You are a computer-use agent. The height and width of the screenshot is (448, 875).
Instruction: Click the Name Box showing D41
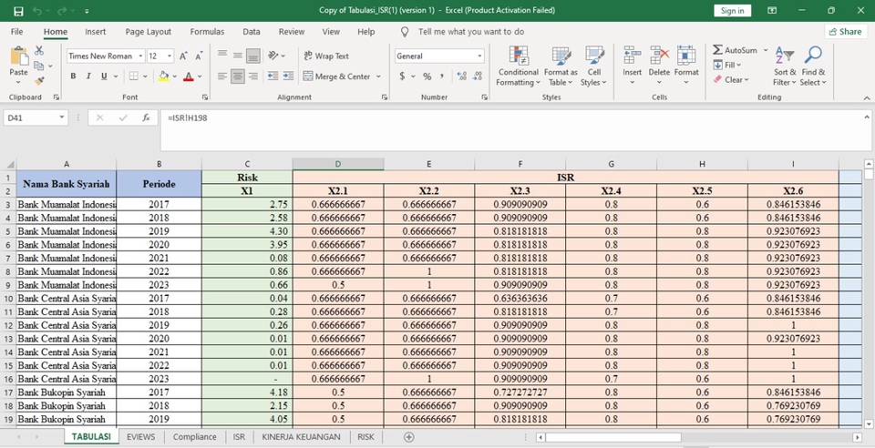tap(36, 118)
